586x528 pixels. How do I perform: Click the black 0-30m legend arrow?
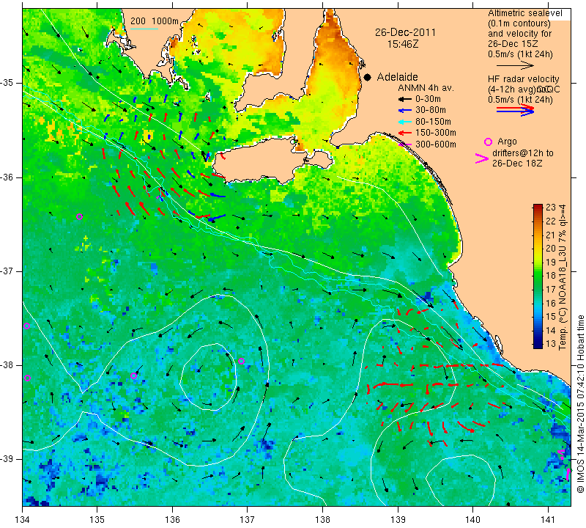[x=404, y=99]
